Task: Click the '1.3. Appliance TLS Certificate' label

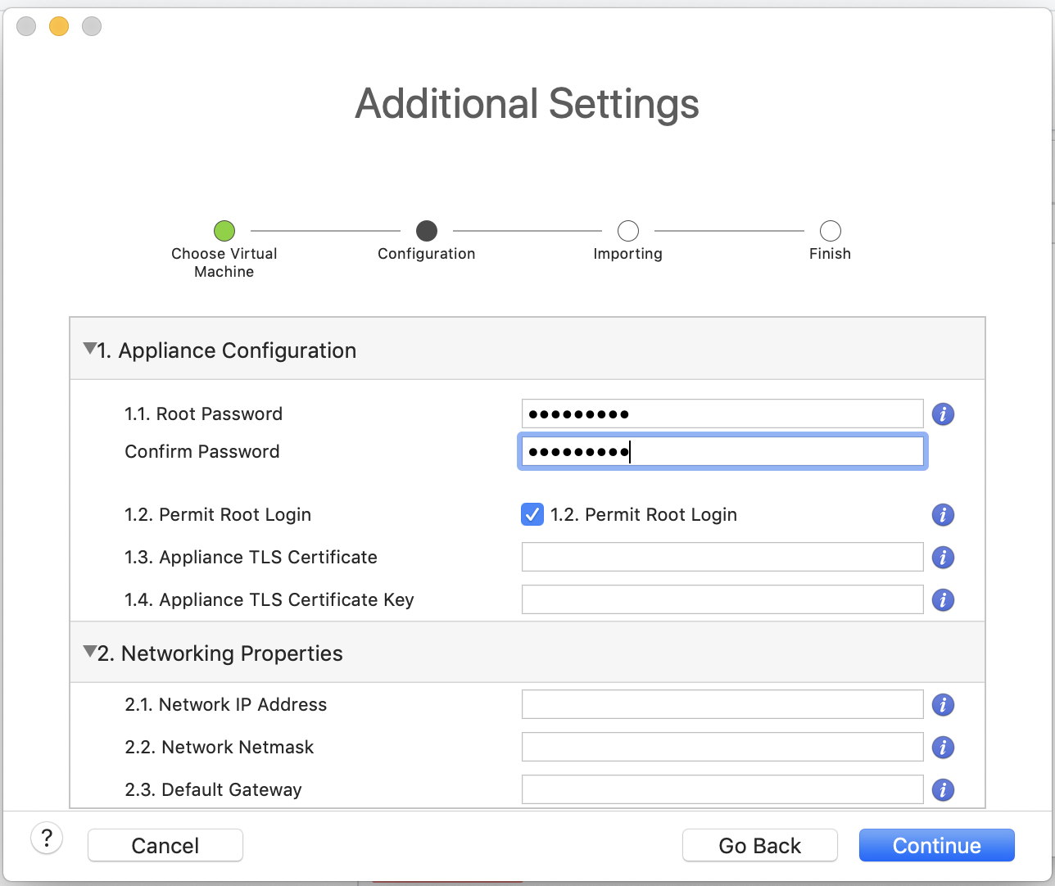Action: pos(251,557)
